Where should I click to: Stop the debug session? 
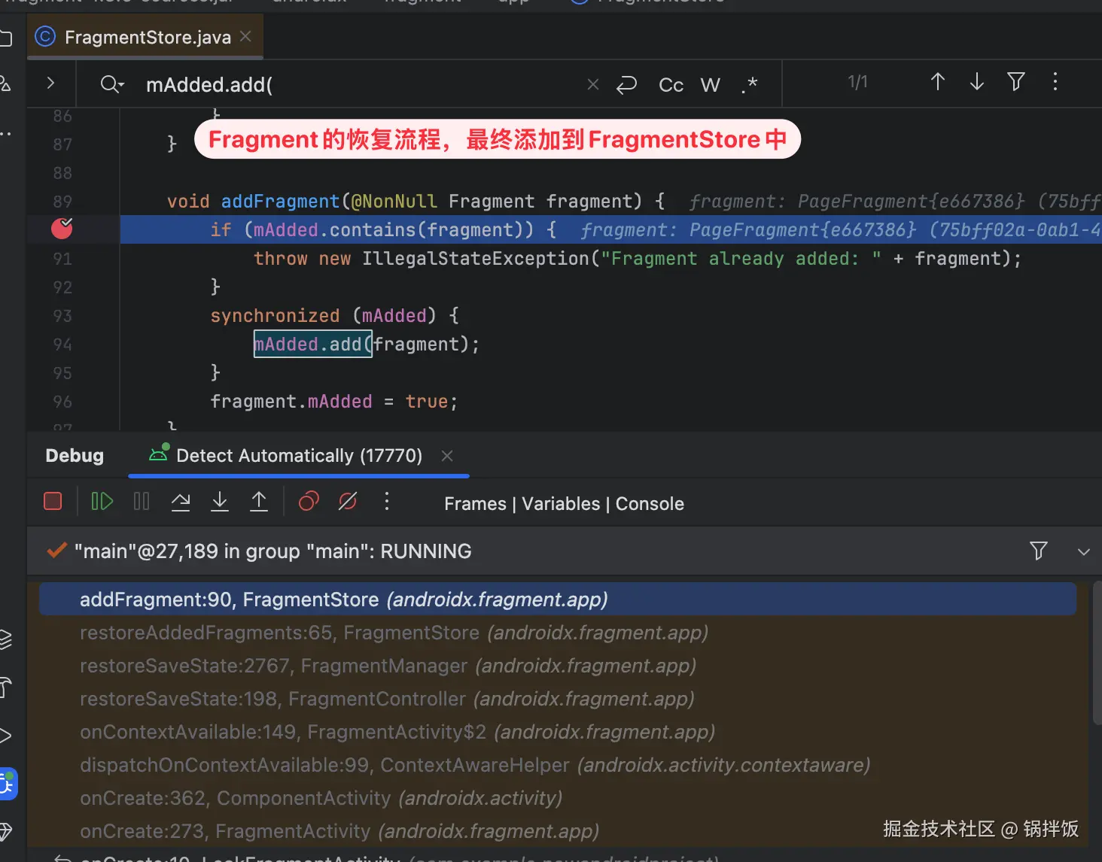tap(53, 501)
